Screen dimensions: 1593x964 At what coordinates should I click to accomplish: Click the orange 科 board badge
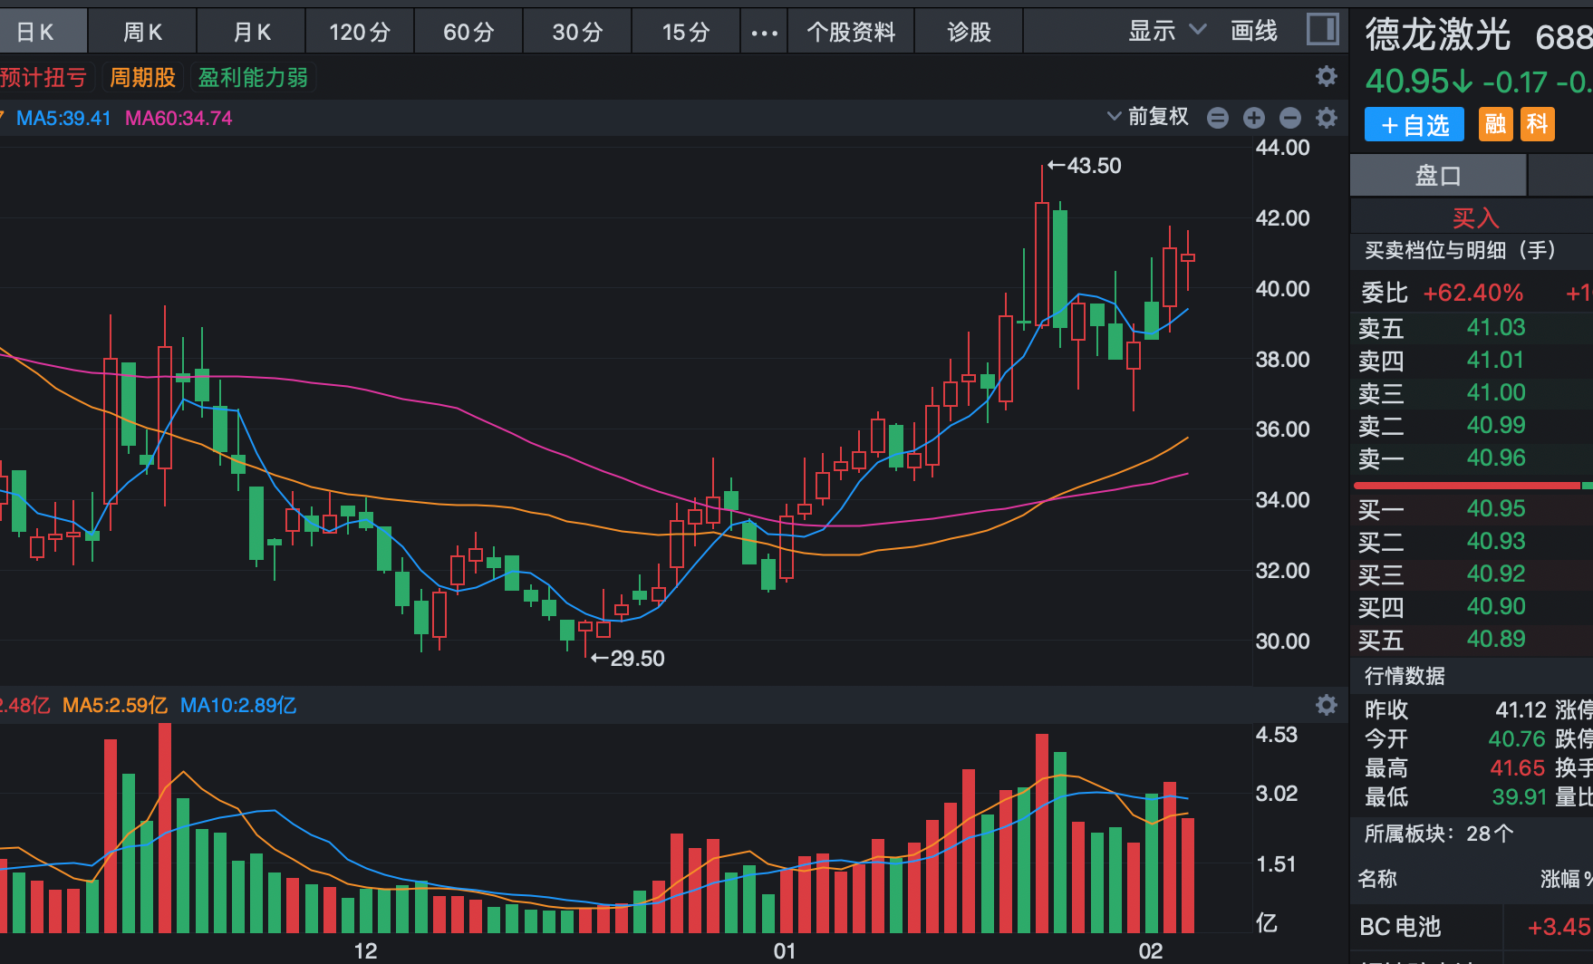1538,124
